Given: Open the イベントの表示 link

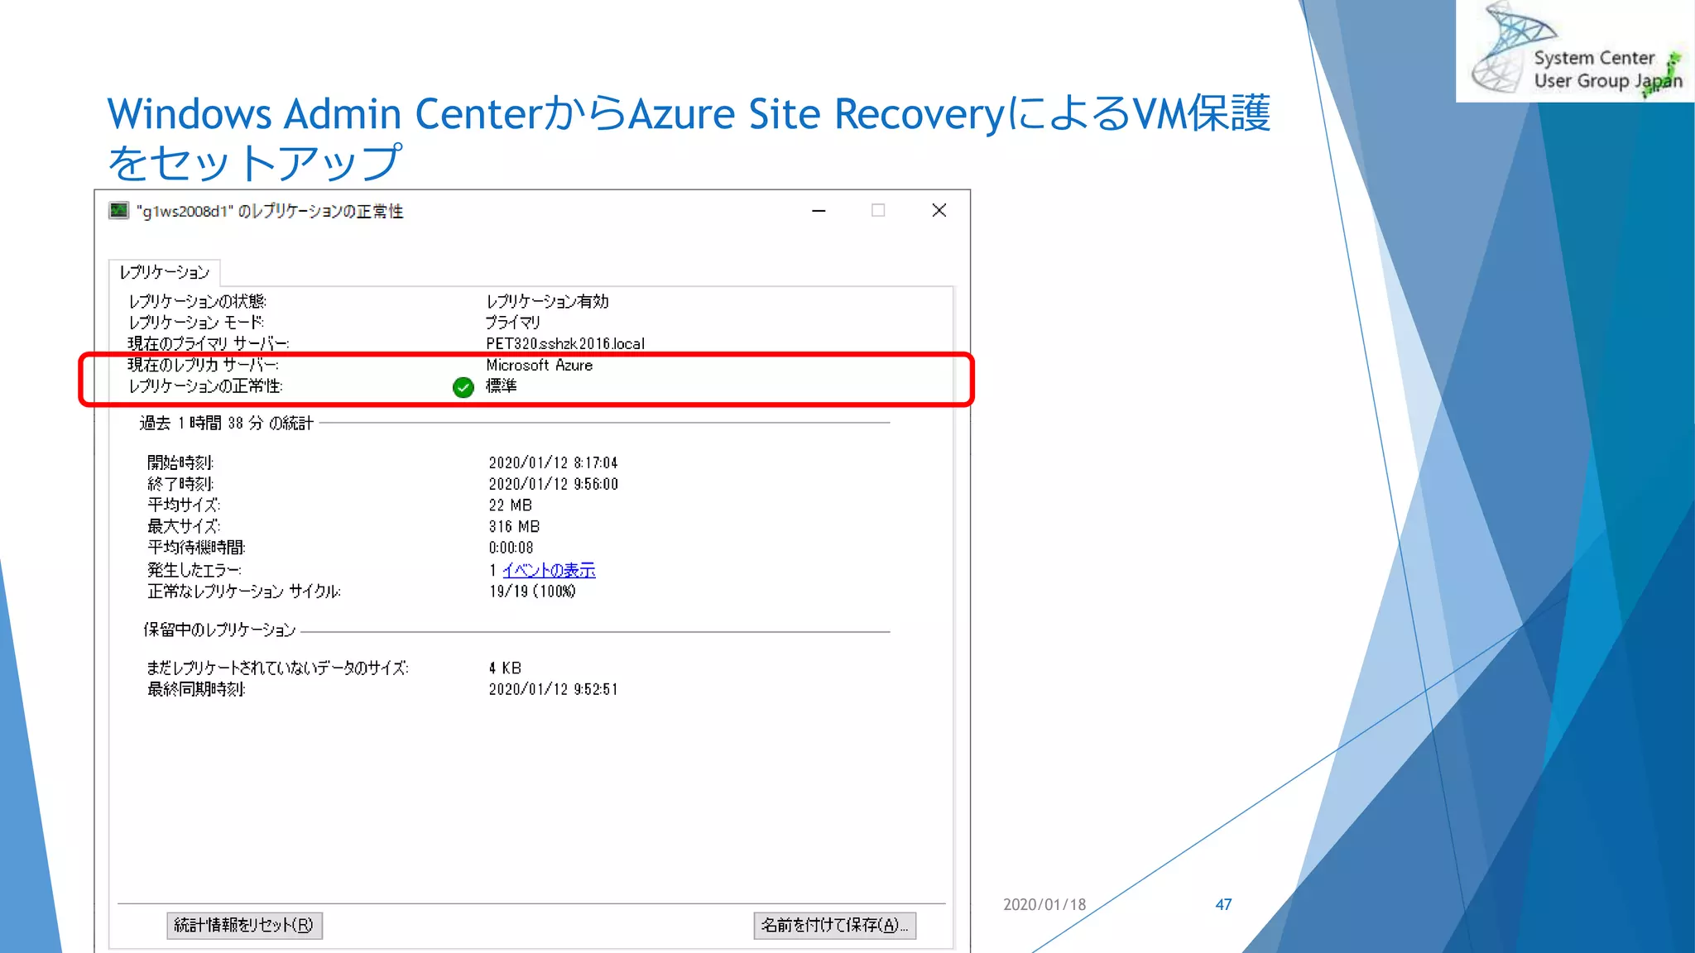Looking at the screenshot, I should point(549,570).
